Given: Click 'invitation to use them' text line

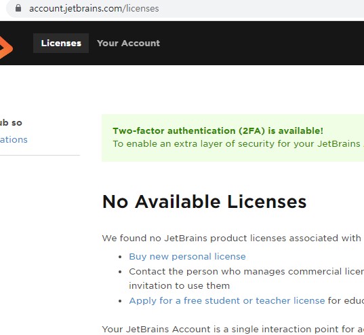Looking at the screenshot, I should tap(179, 285).
